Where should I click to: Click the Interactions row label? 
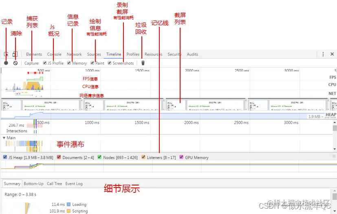point(17,131)
